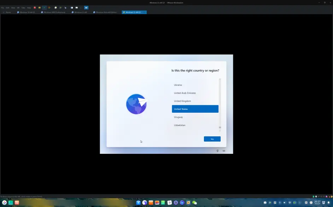Open the settings gear dock icon
The image size is (333, 207).
tap(176, 202)
